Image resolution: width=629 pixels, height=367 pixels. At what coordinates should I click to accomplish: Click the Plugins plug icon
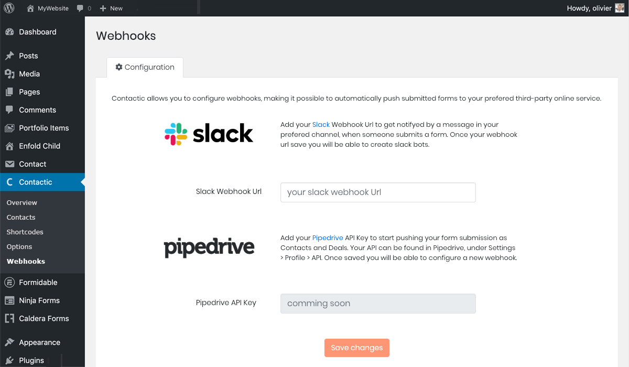click(x=9, y=360)
